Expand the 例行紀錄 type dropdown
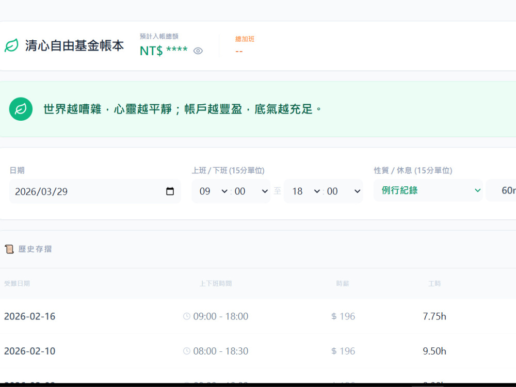This screenshot has height=387, width=516. (x=428, y=190)
